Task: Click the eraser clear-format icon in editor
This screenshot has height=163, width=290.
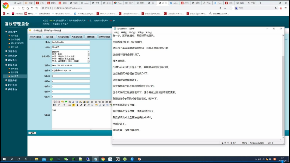Action: coord(92,105)
